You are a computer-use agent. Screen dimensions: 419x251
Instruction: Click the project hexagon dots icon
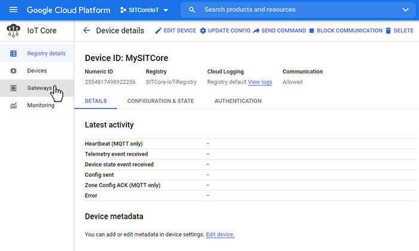(123, 10)
